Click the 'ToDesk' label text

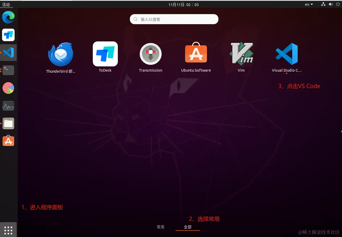(x=105, y=70)
